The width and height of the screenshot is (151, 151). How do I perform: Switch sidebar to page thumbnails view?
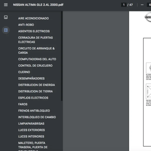pos(6,17)
